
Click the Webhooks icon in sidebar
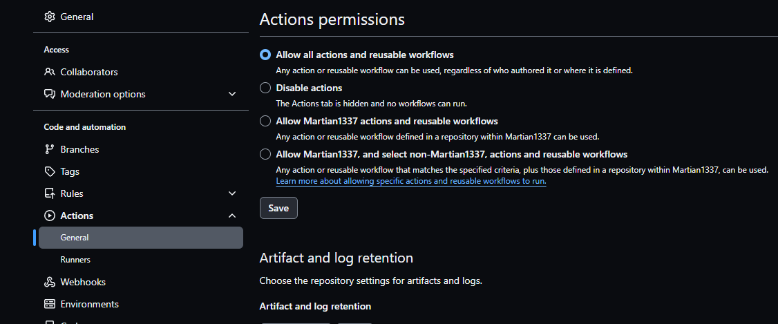50,282
